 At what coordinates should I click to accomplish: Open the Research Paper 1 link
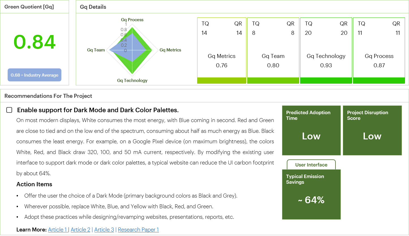[x=138, y=229]
